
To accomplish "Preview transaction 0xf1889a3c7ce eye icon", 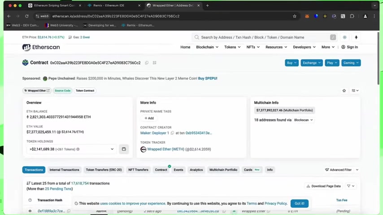I will [x=30, y=211].
